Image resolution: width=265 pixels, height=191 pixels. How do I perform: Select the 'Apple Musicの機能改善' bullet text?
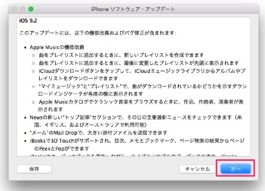tap(57, 47)
